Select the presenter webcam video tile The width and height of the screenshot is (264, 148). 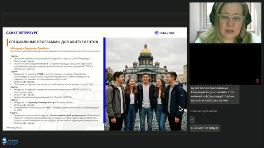226,23
